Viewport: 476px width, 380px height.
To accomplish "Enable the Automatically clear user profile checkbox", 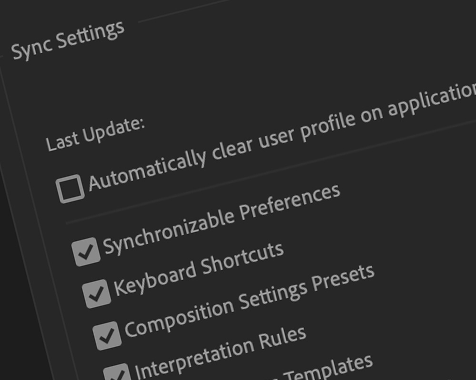I will pos(70,189).
